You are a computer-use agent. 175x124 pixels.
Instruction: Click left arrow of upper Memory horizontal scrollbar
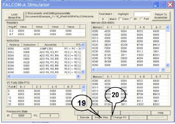[93, 70]
